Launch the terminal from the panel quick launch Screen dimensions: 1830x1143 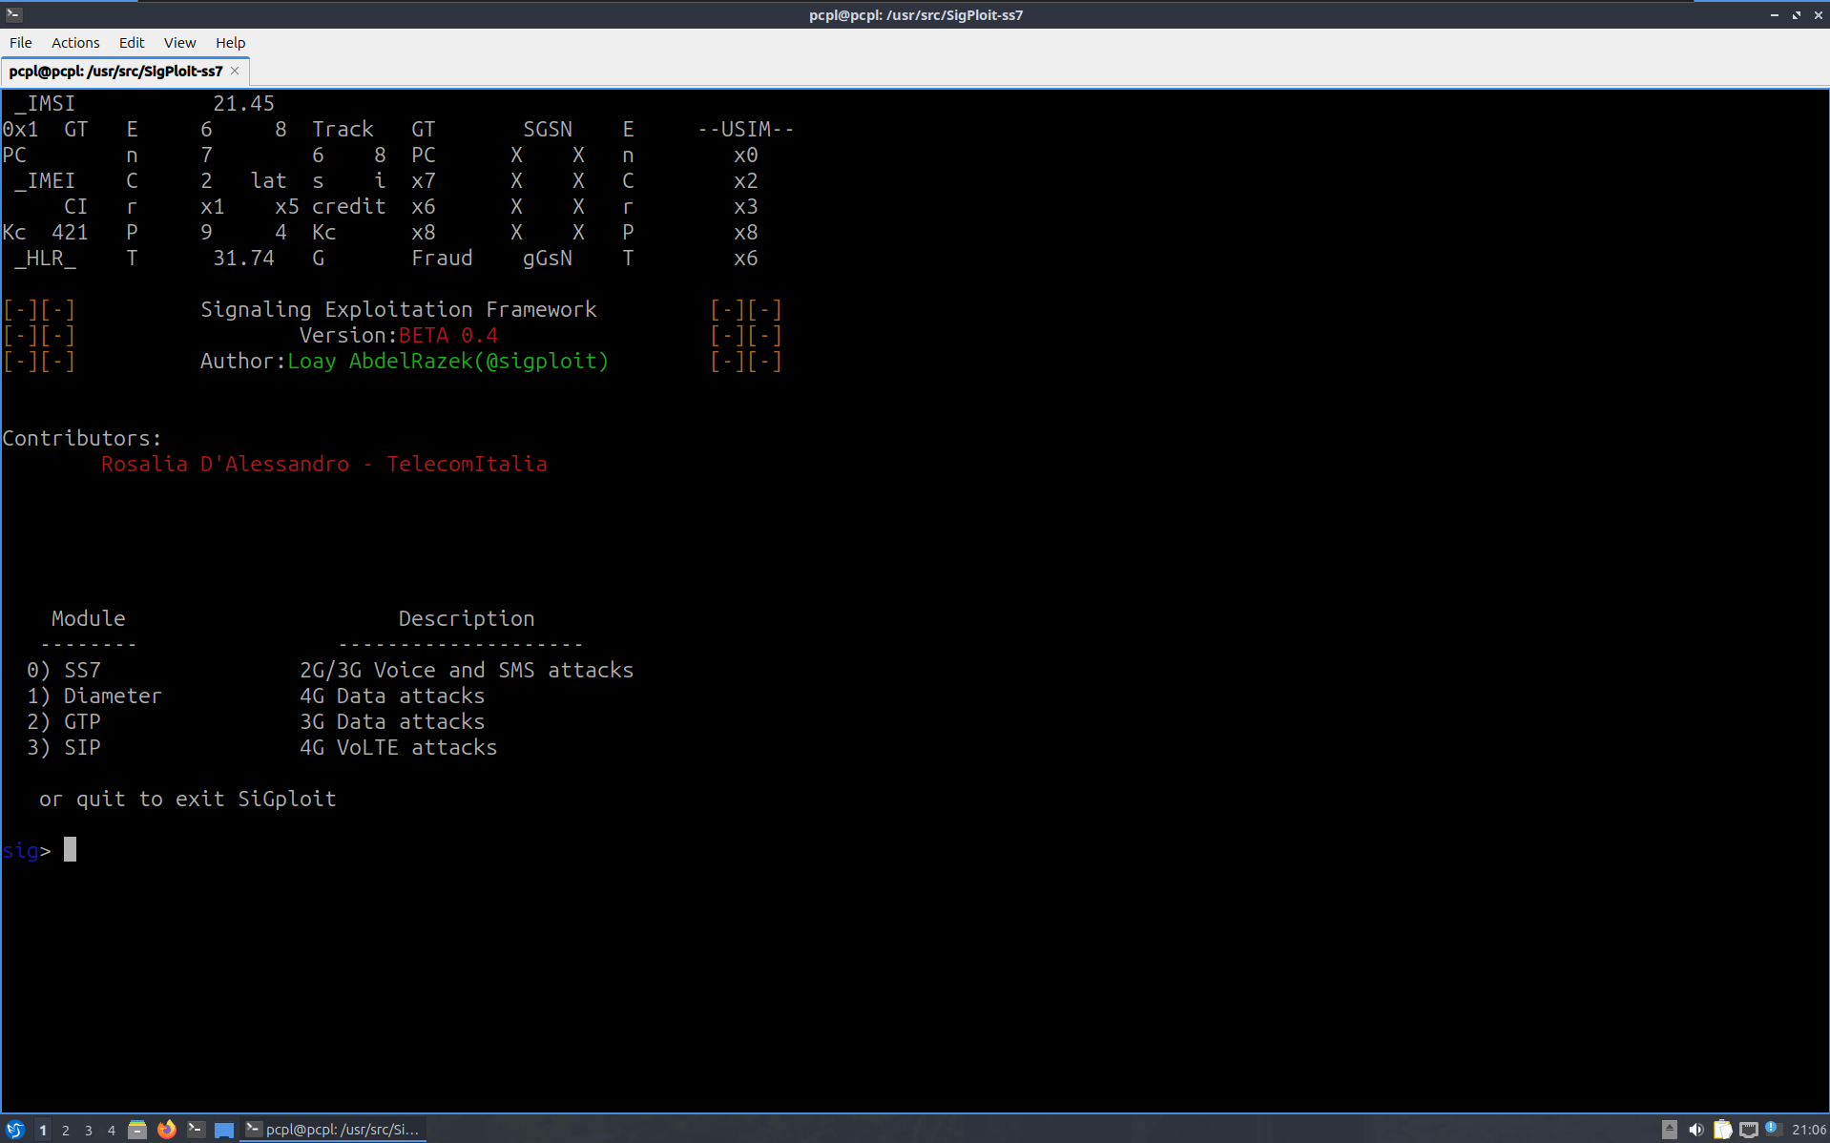pyautogui.click(x=196, y=1130)
